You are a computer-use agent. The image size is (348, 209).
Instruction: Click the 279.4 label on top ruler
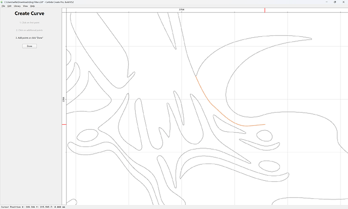tap(182, 10)
